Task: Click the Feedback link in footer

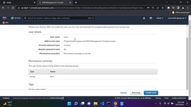Action: pyautogui.click(x=6, y=98)
